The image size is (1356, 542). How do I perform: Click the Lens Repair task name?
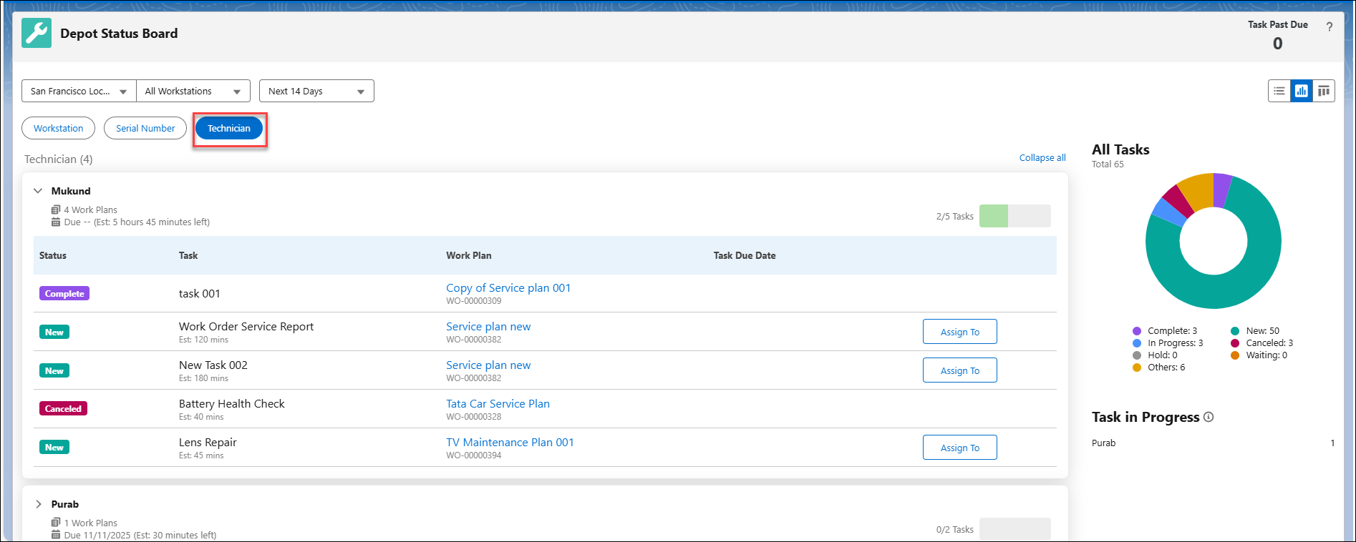[x=208, y=442]
